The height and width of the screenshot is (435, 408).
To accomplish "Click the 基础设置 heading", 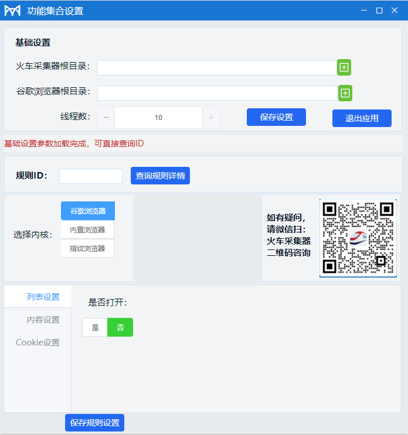I will tap(33, 42).
